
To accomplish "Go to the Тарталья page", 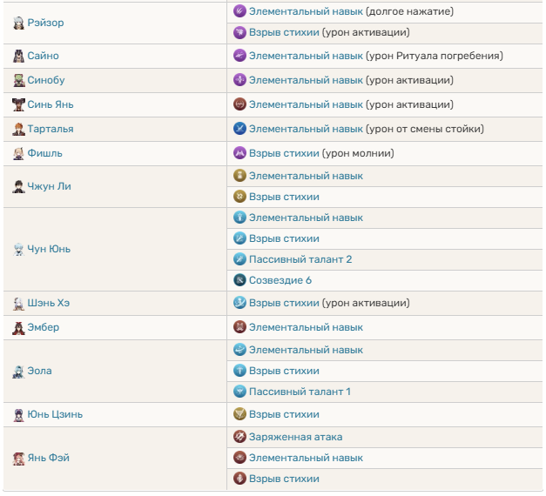I will pos(51,129).
